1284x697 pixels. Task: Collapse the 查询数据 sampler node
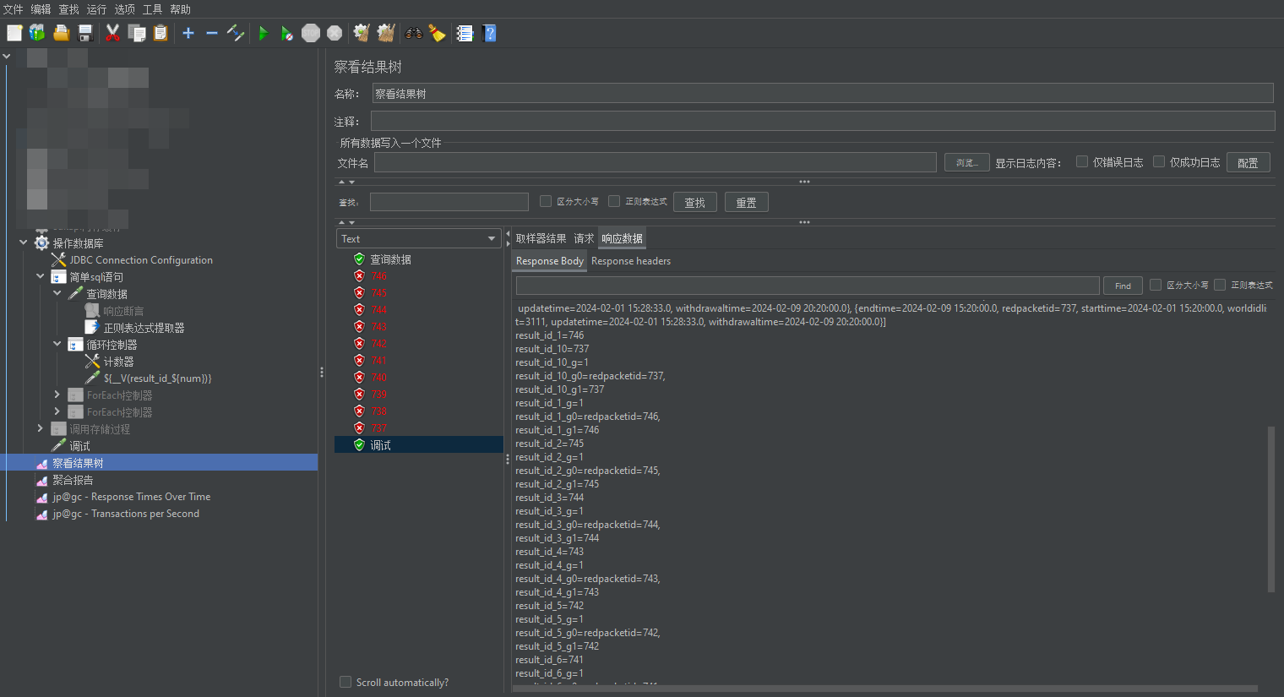(x=57, y=293)
